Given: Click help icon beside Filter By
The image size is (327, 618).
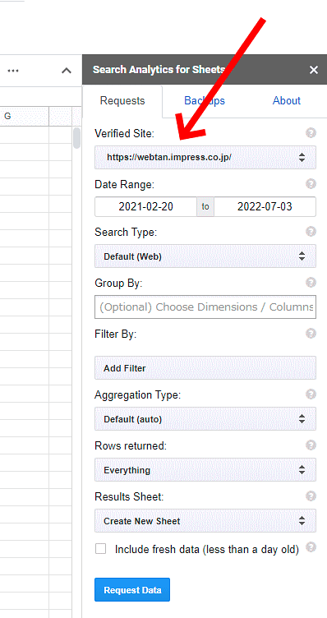Looking at the screenshot, I should pyautogui.click(x=311, y=334).
